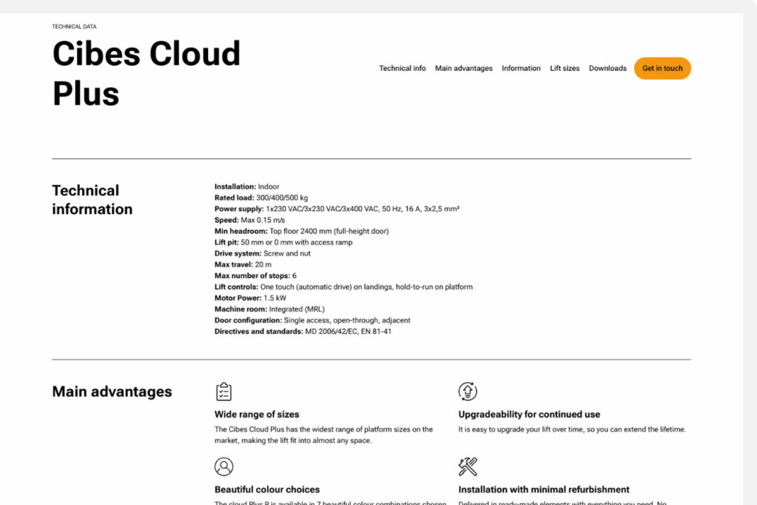
Task: Click the Directives and standards specification line
Action: click(x=303, y=332)
